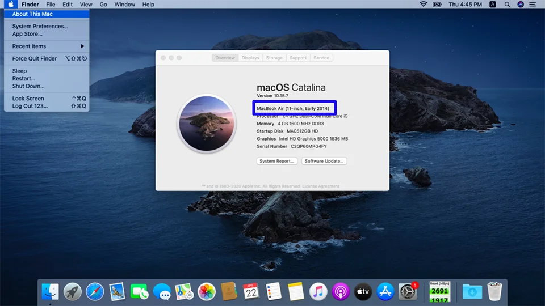Viewport: 545px width, 306px height.
Task: Click the System Report… button
Action: pos(277,161)
